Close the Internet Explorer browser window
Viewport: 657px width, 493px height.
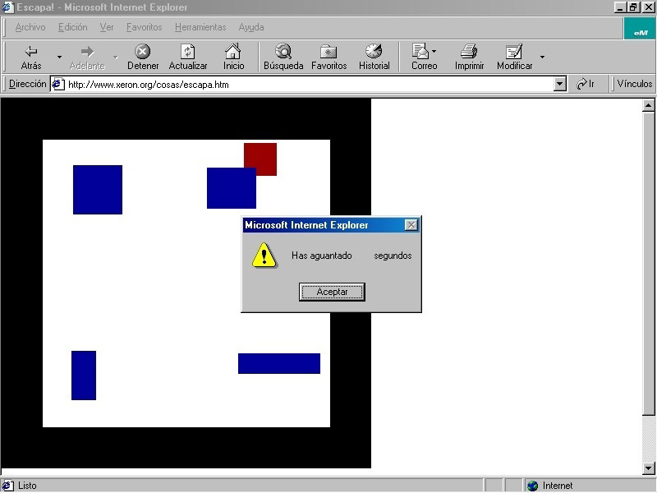pos(648,7)
